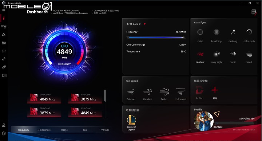Set fan speed to Silence

[x=131, y=94]
